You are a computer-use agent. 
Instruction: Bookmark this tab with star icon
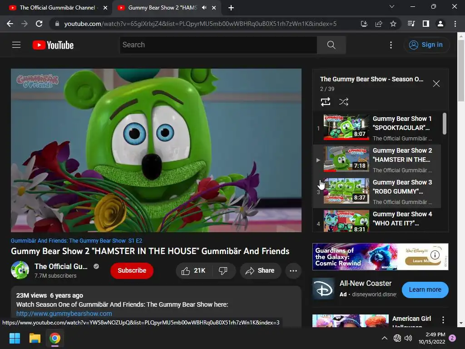click(x=393, y=24)
